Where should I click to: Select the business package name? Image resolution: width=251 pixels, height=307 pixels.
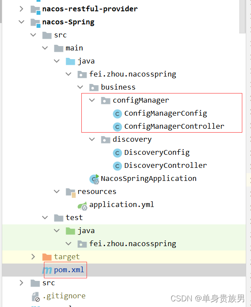(x=118, y=87)
